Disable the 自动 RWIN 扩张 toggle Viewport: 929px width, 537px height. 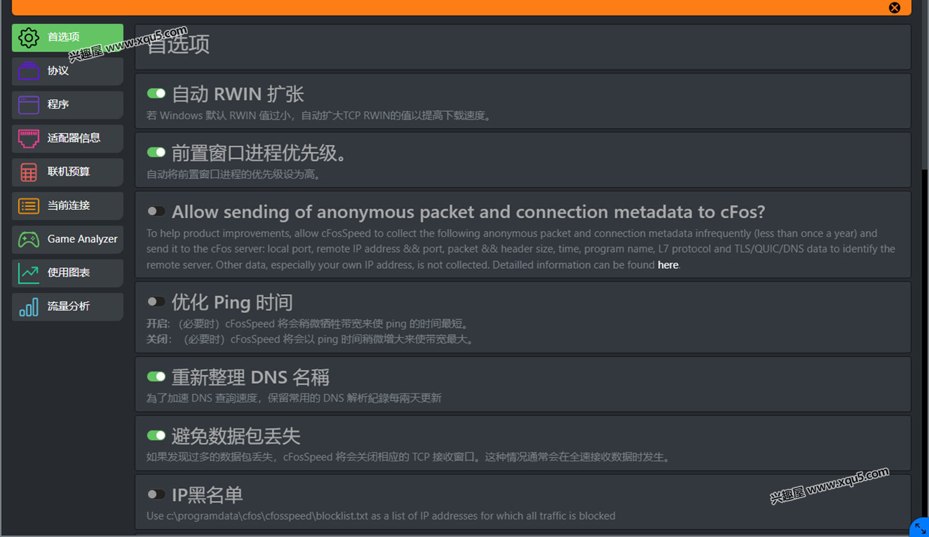pos(156,94)
